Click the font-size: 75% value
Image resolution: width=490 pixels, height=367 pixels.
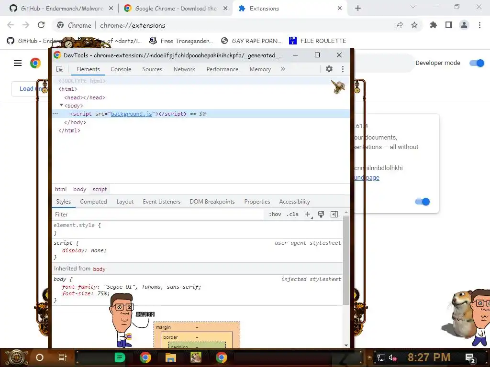[x=103, y=294]
